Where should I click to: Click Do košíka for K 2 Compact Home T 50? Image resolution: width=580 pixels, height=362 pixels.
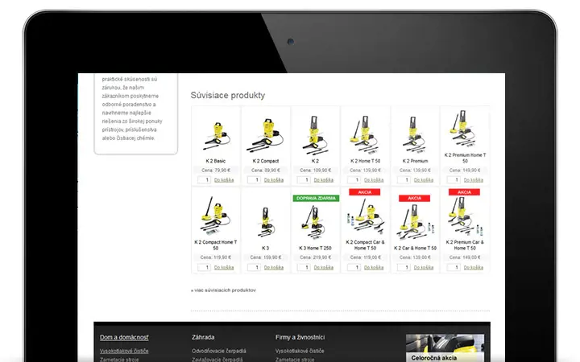[x=224, y=267]
